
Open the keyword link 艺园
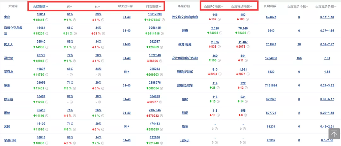(x=7, y=126)
